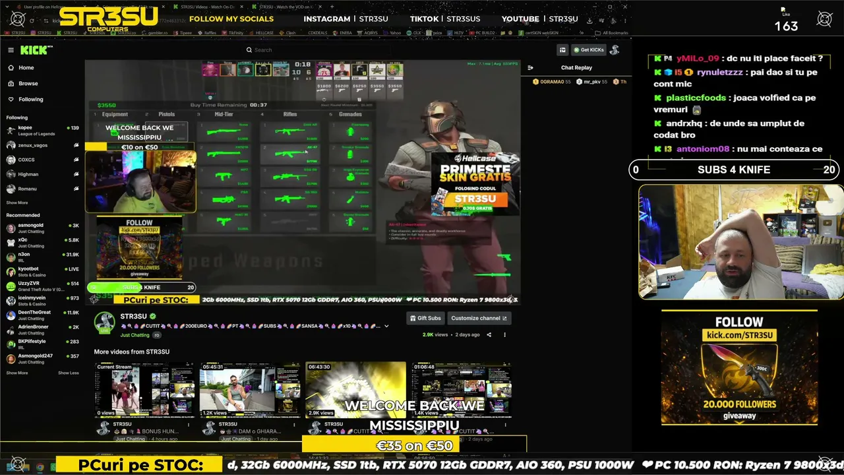This screenshot has height=475, width=844.
Task: Open the video more options menu
Action: click(504, 334)
